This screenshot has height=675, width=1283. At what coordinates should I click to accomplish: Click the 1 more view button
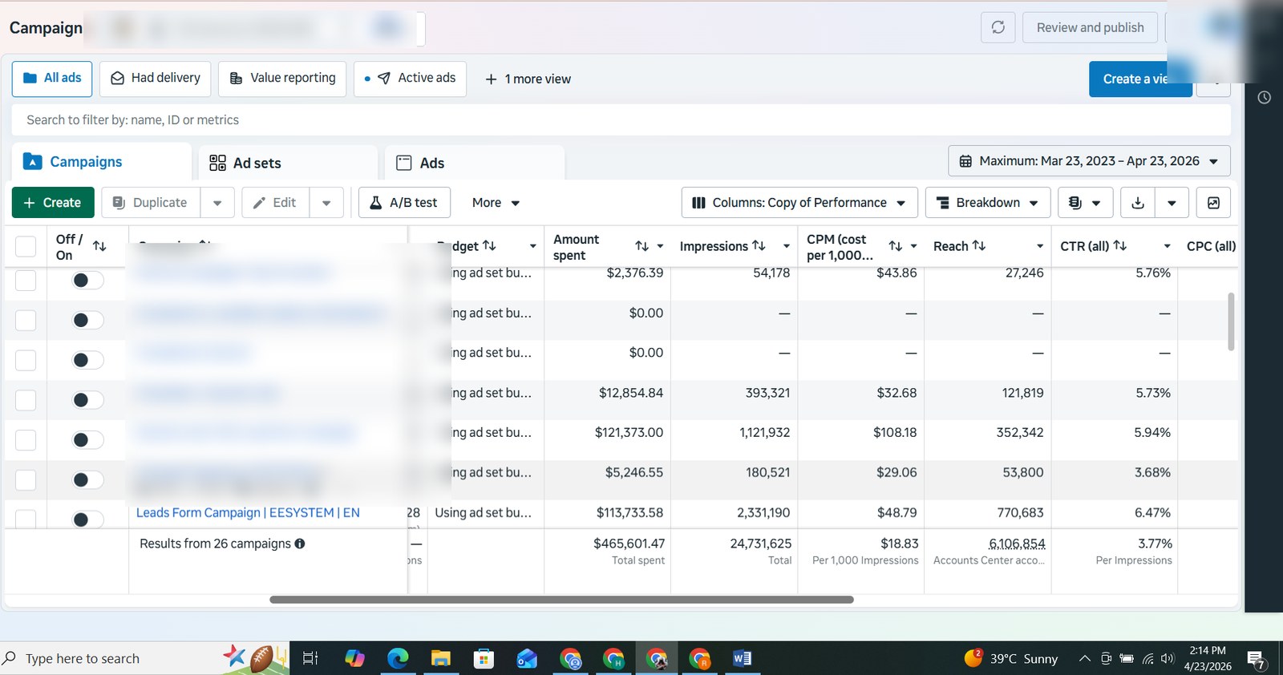[x=528, y=79]
